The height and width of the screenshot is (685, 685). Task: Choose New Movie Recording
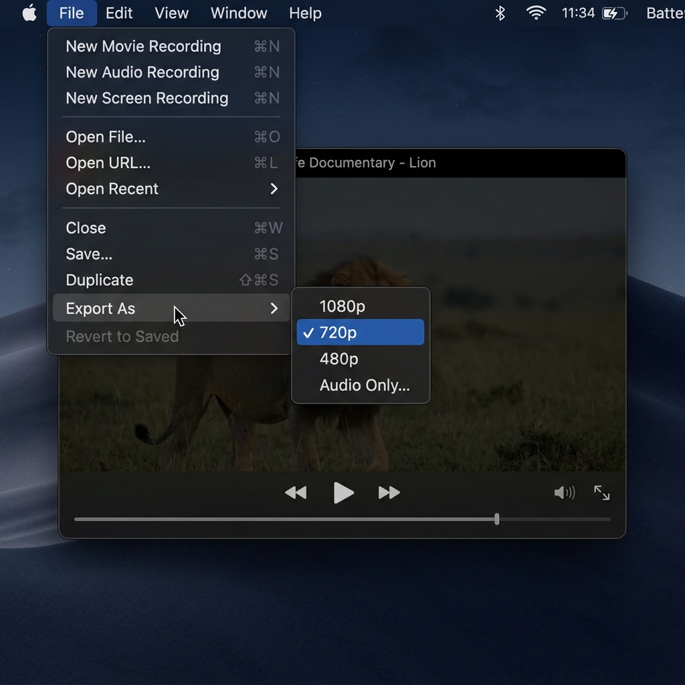pos(171,46)
